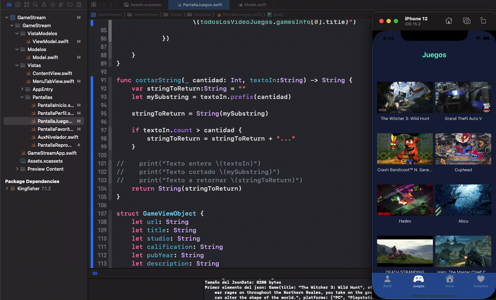Open Assets.xcassets in the navigator
Viewport: 496px width, 300px height.
point(45,161)
